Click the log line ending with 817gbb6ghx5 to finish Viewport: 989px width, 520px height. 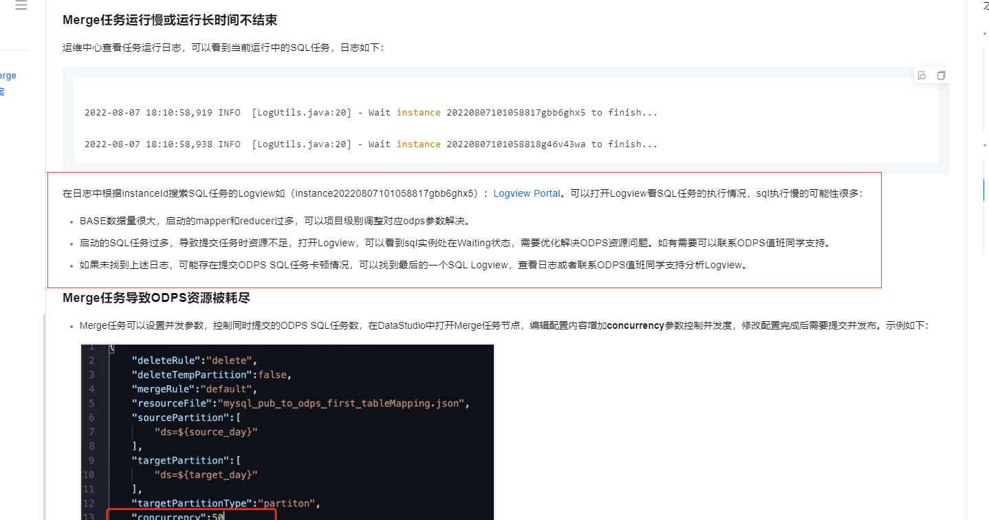[x=371, y=112]
